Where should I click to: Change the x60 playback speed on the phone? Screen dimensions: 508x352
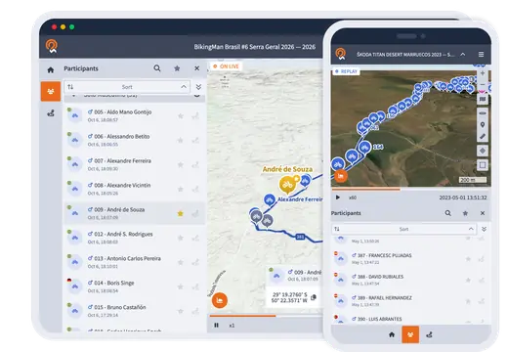tap(353, 198)
